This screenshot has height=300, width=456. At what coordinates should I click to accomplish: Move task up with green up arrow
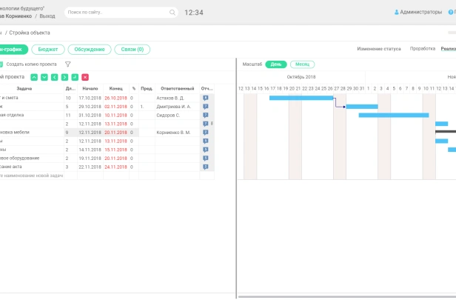point(34,77)
